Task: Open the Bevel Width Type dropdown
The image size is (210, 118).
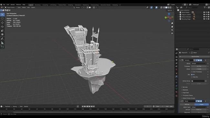Action: pyautogui.click(x=199, y=107)
